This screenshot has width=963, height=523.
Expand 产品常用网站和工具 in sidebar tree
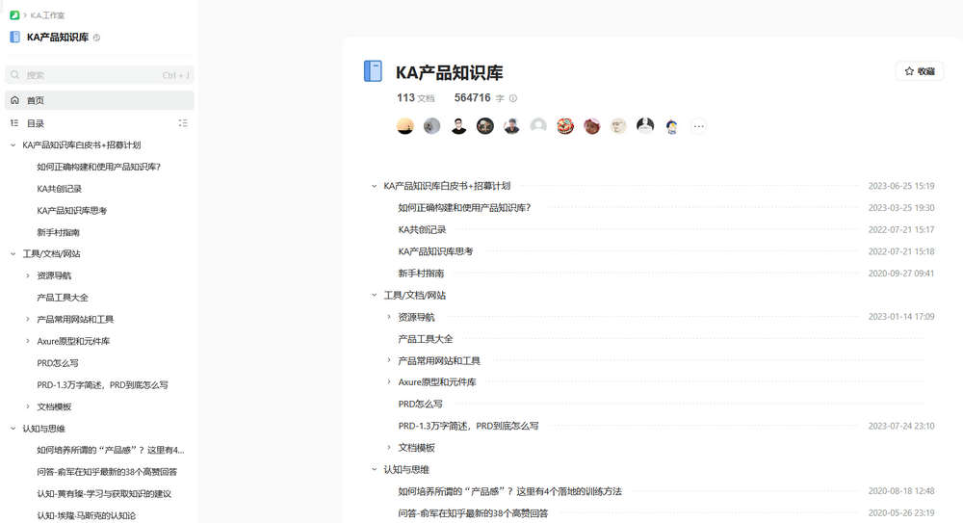tap(28, 319)
